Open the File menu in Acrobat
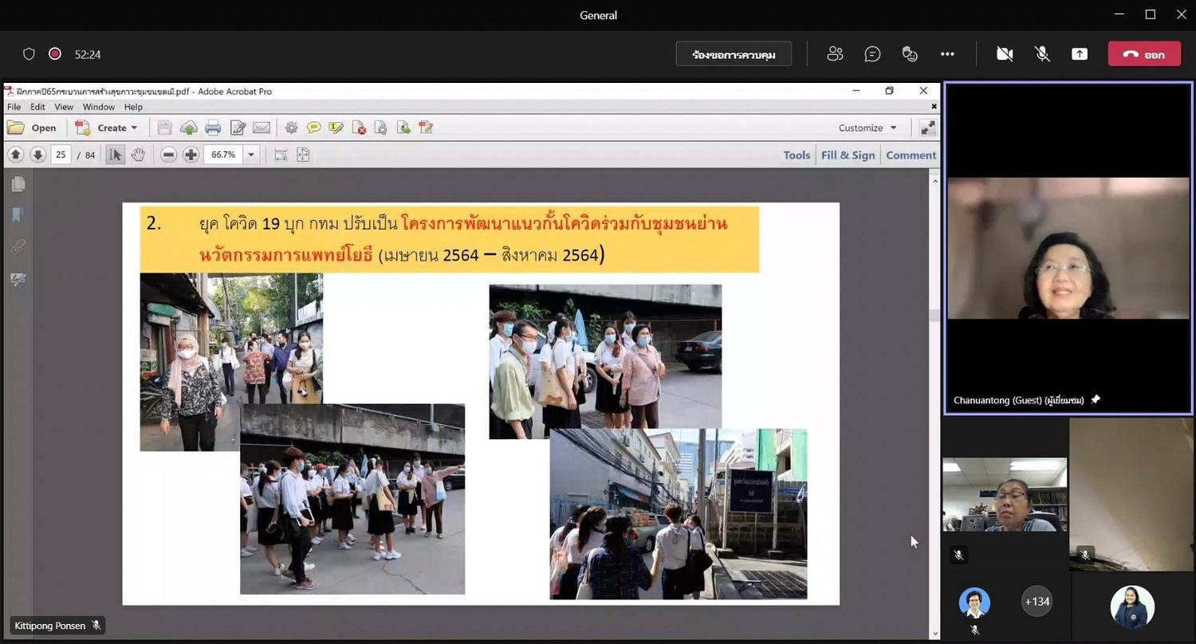 coord(14,107)
